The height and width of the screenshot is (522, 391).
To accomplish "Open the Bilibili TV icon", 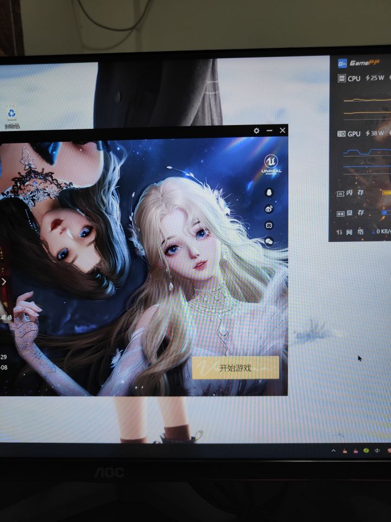I will coord(269,225).
